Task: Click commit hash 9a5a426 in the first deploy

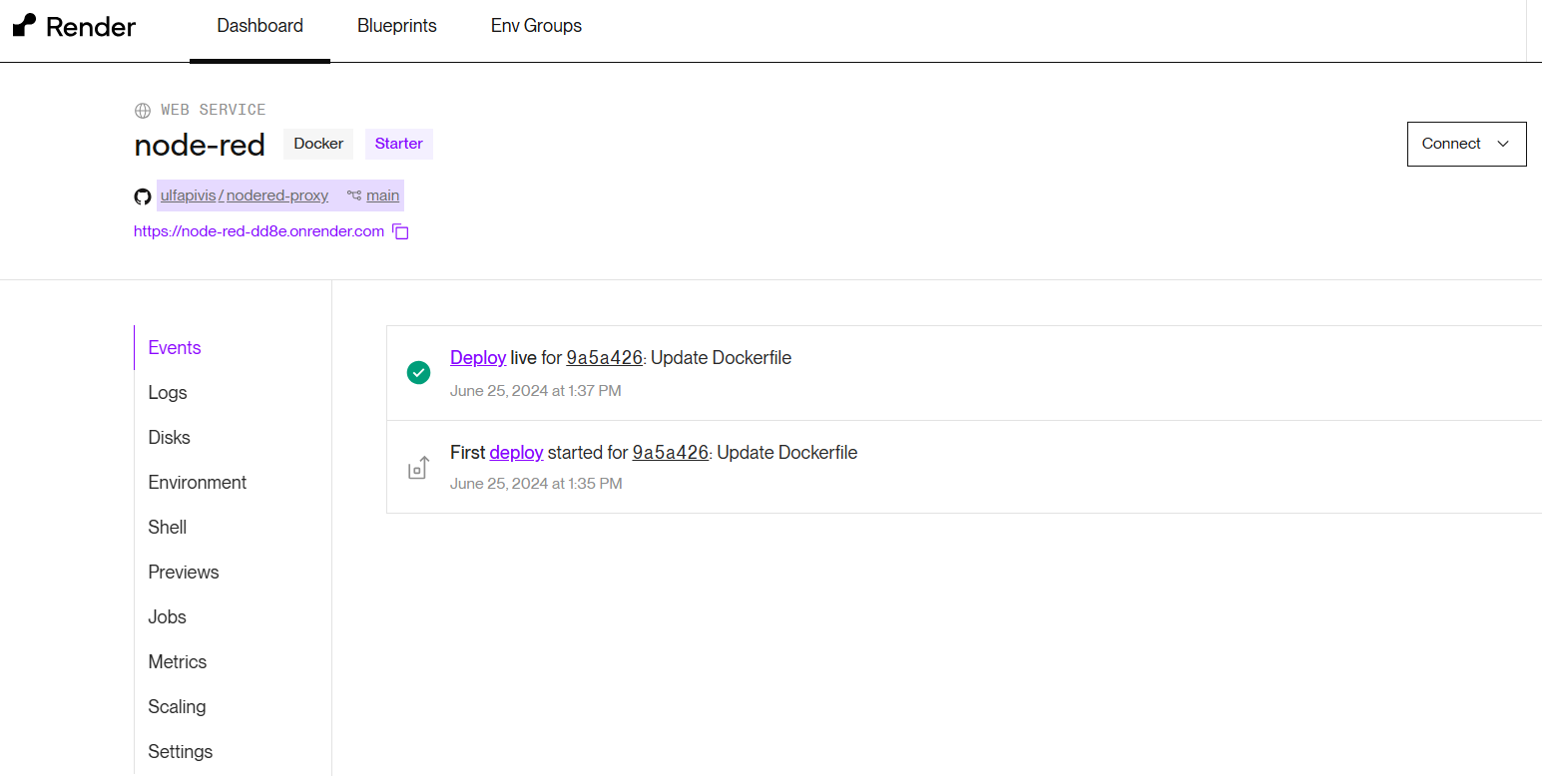Action: (x=670, y=452)
